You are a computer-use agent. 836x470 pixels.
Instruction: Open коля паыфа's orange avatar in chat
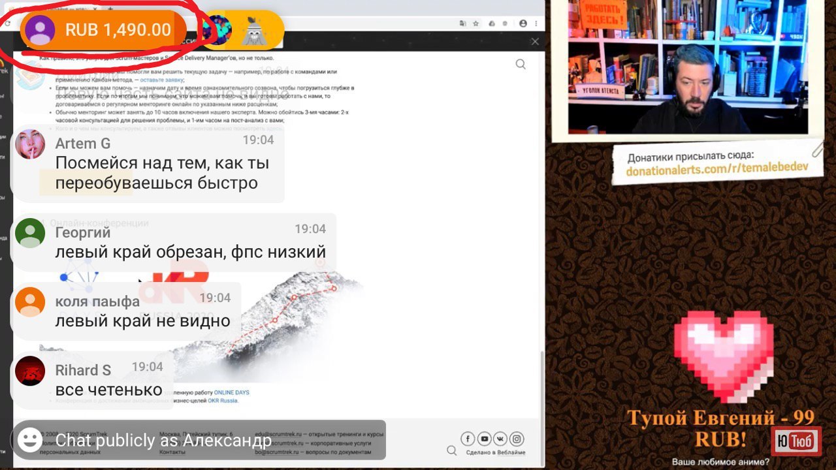29,302
